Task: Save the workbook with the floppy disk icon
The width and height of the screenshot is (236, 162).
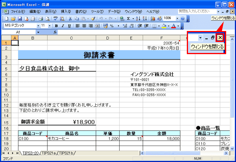Action: 20,18
